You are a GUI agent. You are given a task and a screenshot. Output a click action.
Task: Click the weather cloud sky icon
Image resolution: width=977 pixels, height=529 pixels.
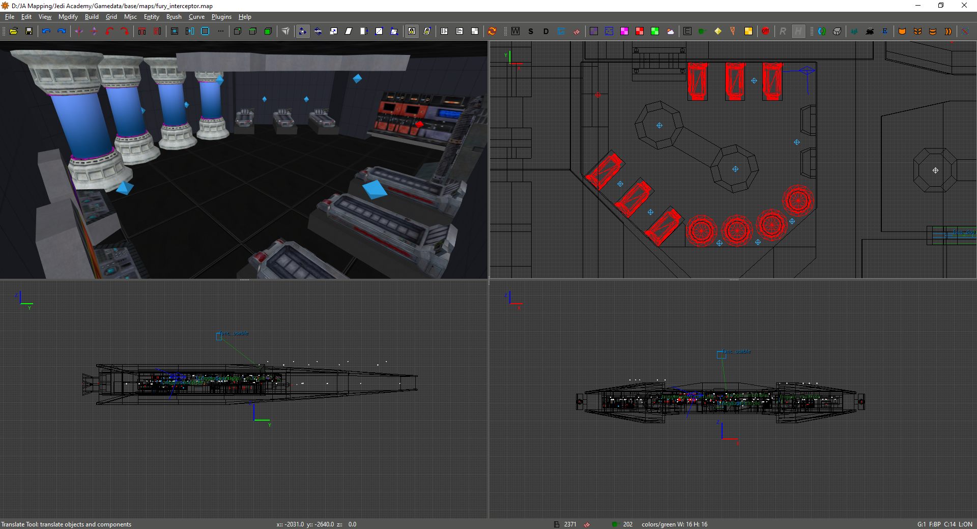[x=670, y=31]
